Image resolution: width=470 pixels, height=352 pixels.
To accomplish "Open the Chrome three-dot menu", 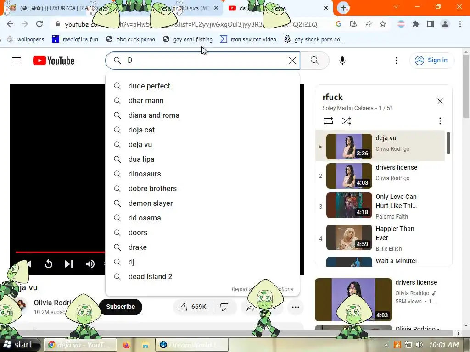I will tap(460, 24).
